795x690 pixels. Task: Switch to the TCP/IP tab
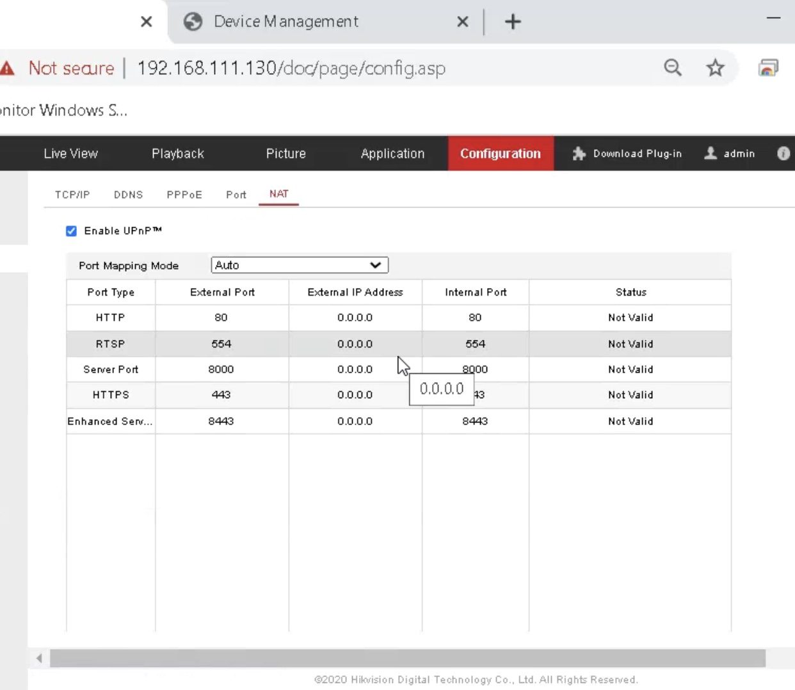pos(72,195)
